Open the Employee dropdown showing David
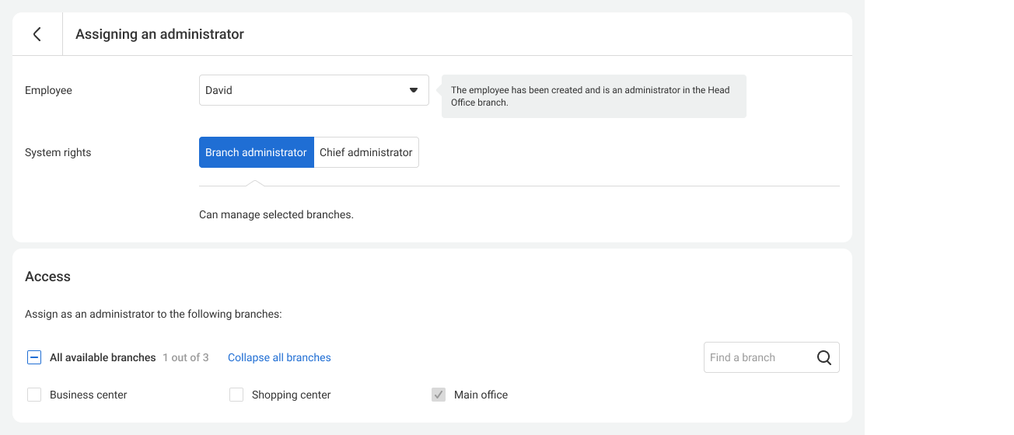The image size is (1014, 435). pyautogui.click(x=314, y=90)
